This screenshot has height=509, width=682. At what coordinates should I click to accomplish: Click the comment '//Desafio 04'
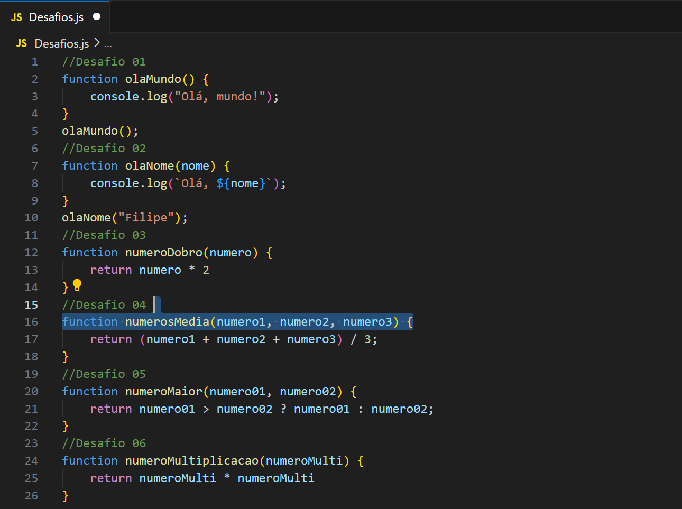tap(104, 305)
